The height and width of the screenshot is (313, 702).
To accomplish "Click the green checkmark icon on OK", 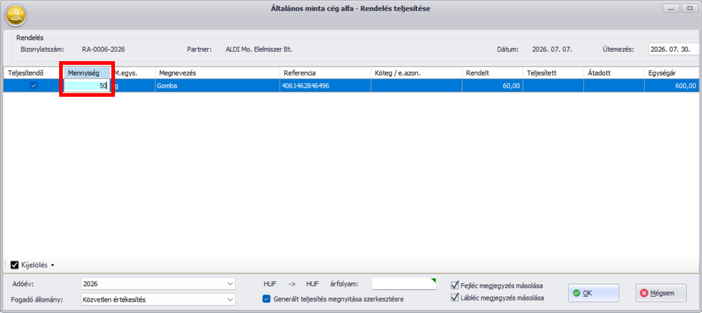I will click(577, 293).
